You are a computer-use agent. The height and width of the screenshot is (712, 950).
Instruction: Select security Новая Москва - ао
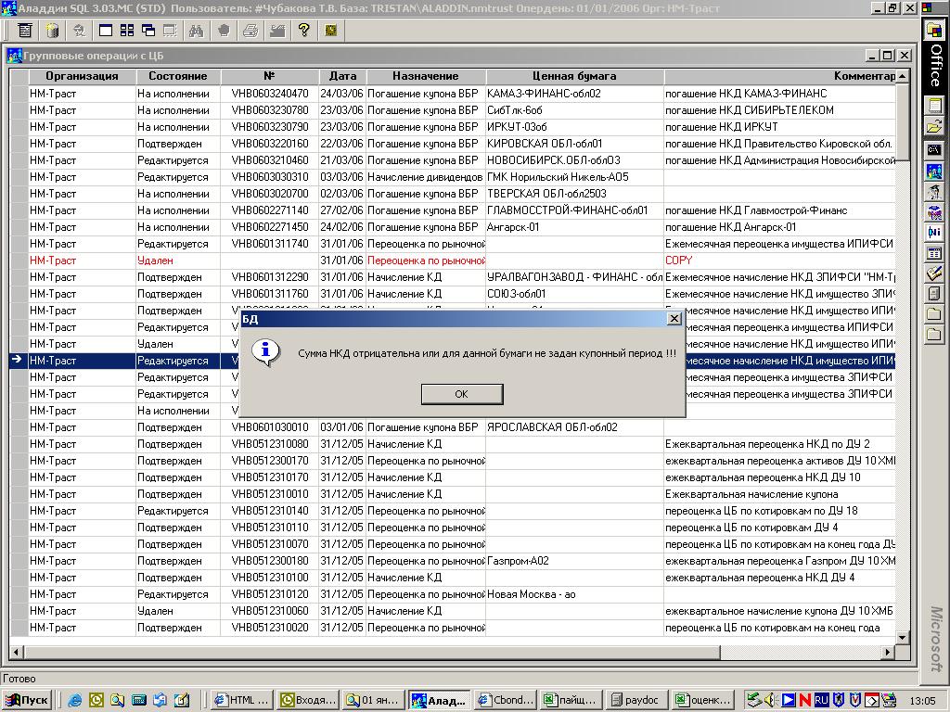pyautogui.click(x=574, y=594)
